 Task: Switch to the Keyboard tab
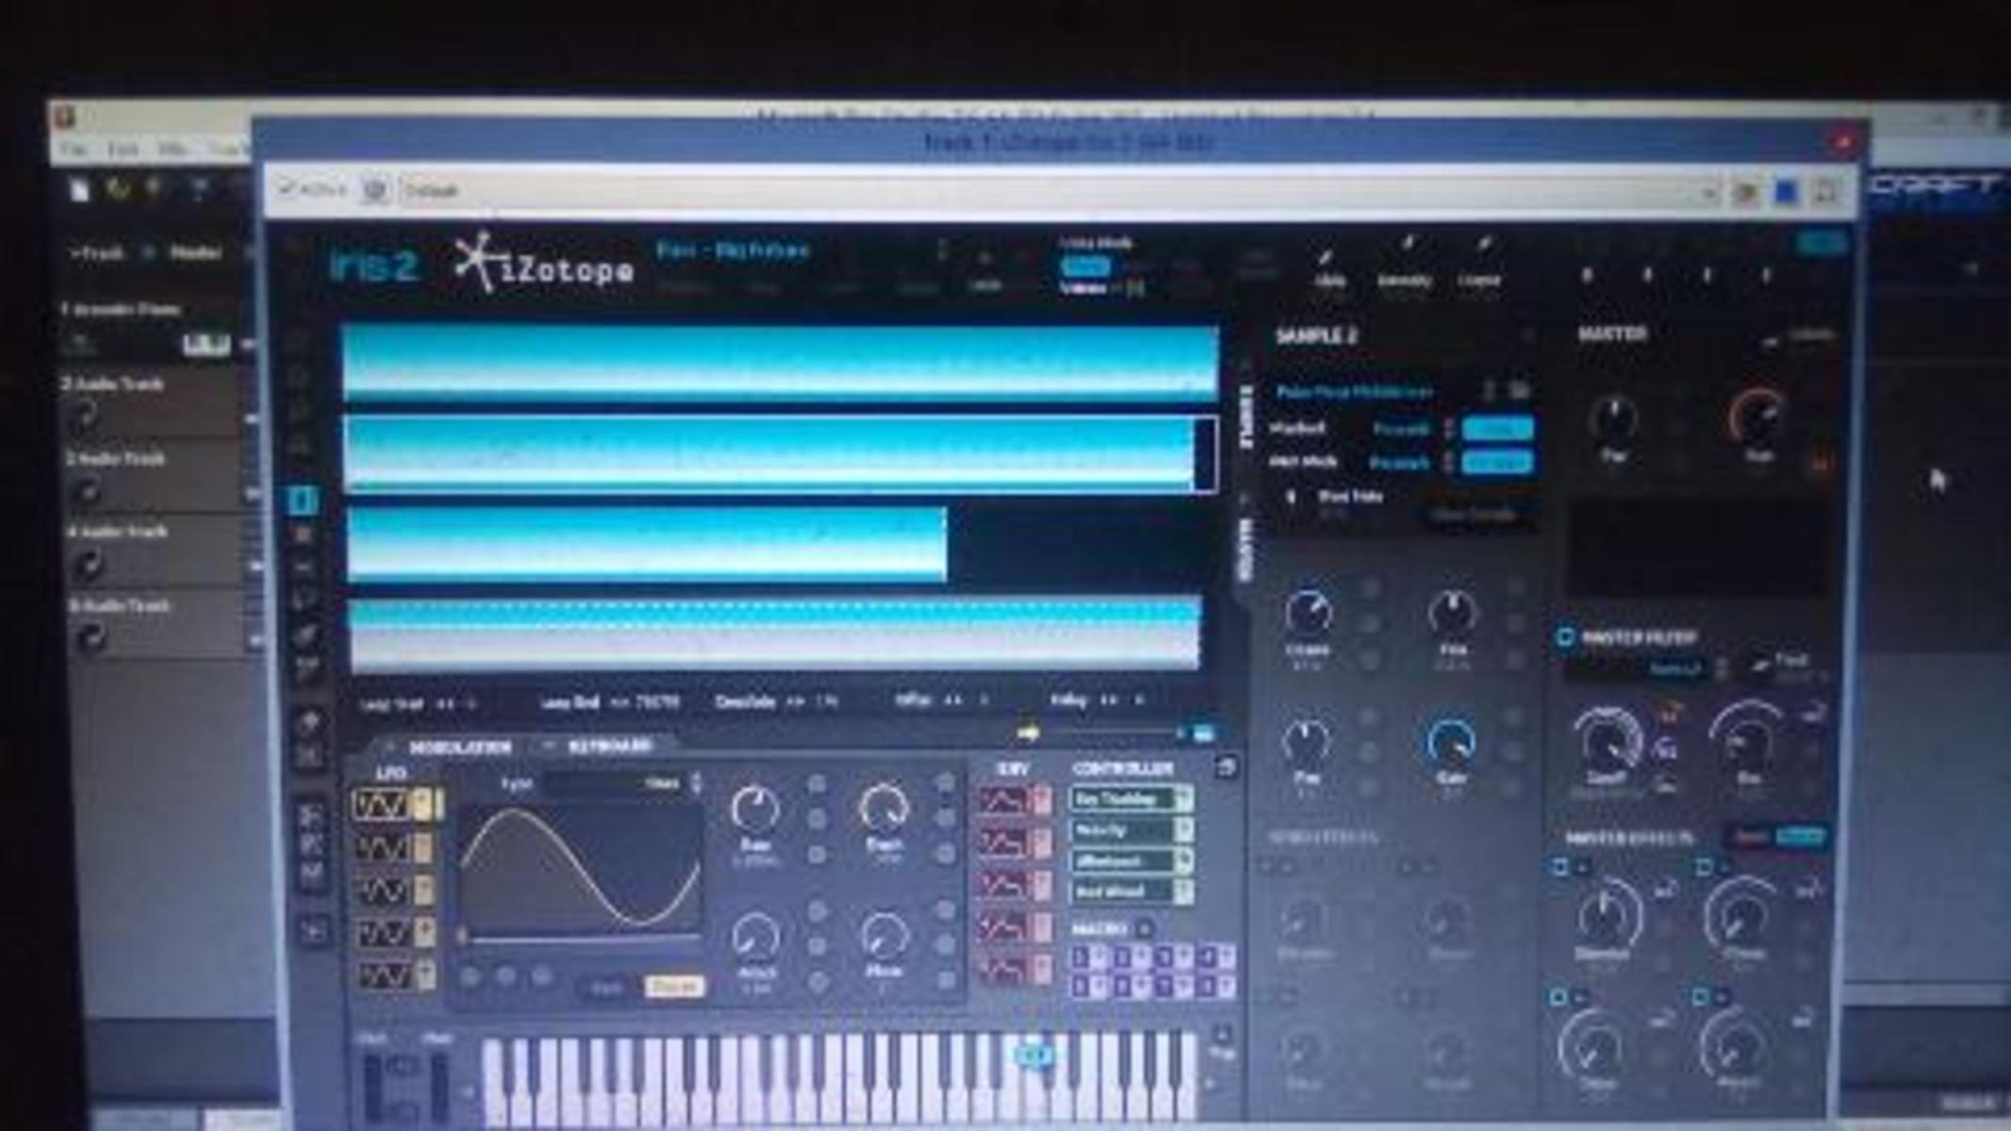tap(610, 746)
